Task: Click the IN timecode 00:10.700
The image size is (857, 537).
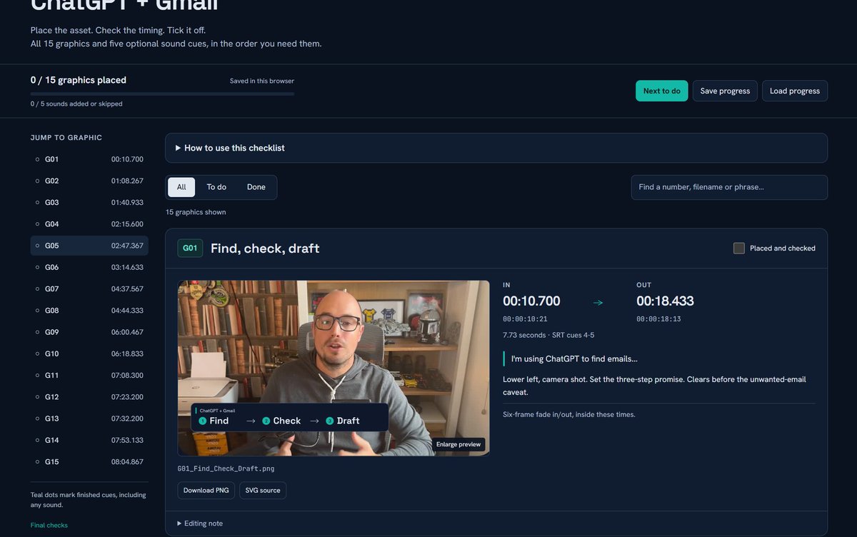Action: coord(531,301)
